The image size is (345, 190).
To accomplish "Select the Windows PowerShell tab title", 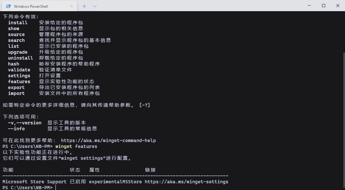I will point(31,6).
